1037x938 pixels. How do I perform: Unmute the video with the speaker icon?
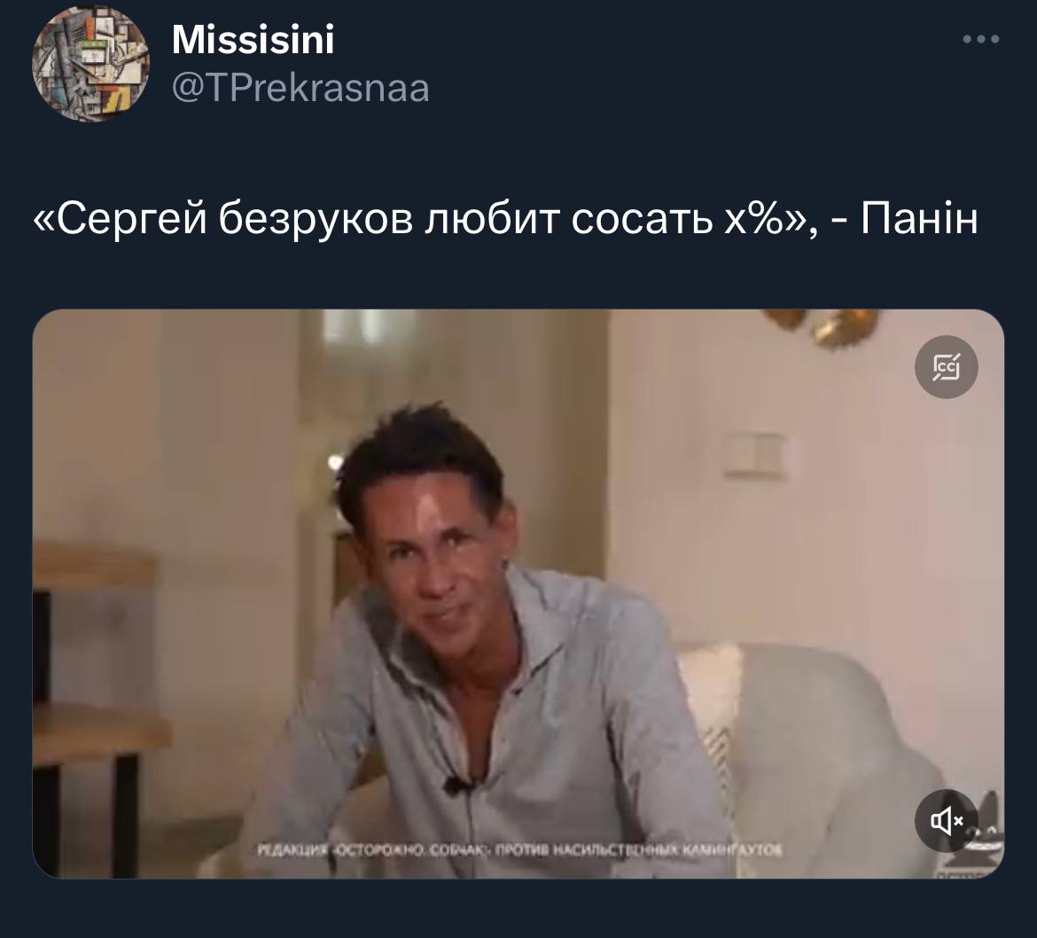[x=947, y=821]
